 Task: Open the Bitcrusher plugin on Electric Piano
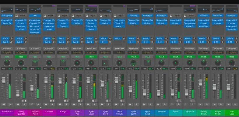click(35, 26)
